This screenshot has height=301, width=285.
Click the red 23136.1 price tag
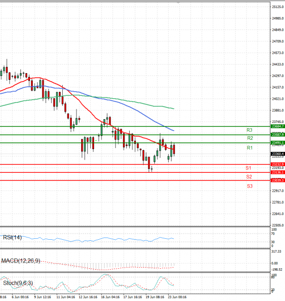tap(277, 172)
